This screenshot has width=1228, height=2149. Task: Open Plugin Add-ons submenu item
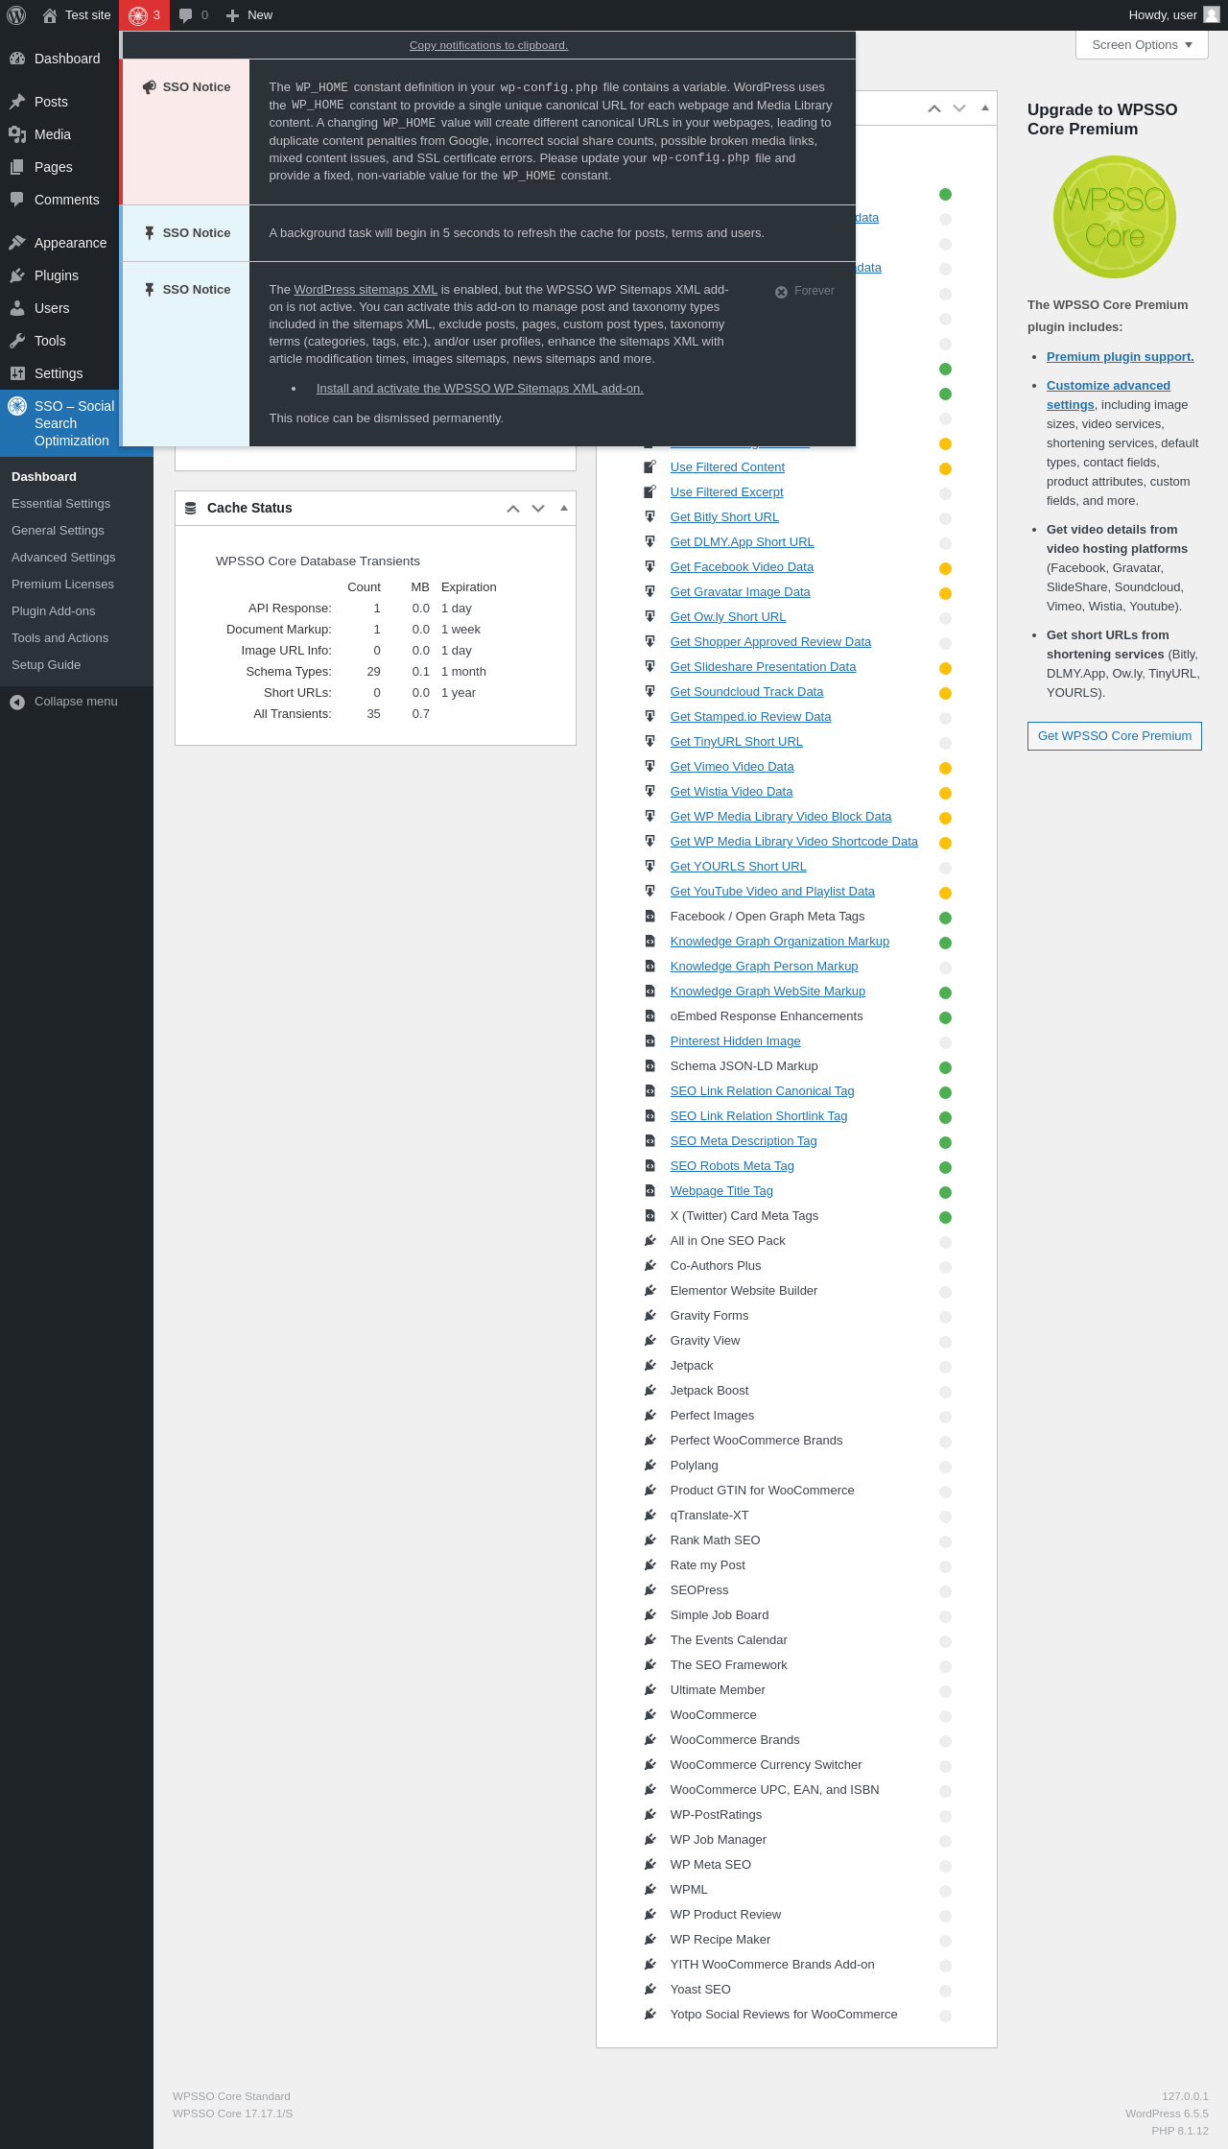[x=54, y=611]
